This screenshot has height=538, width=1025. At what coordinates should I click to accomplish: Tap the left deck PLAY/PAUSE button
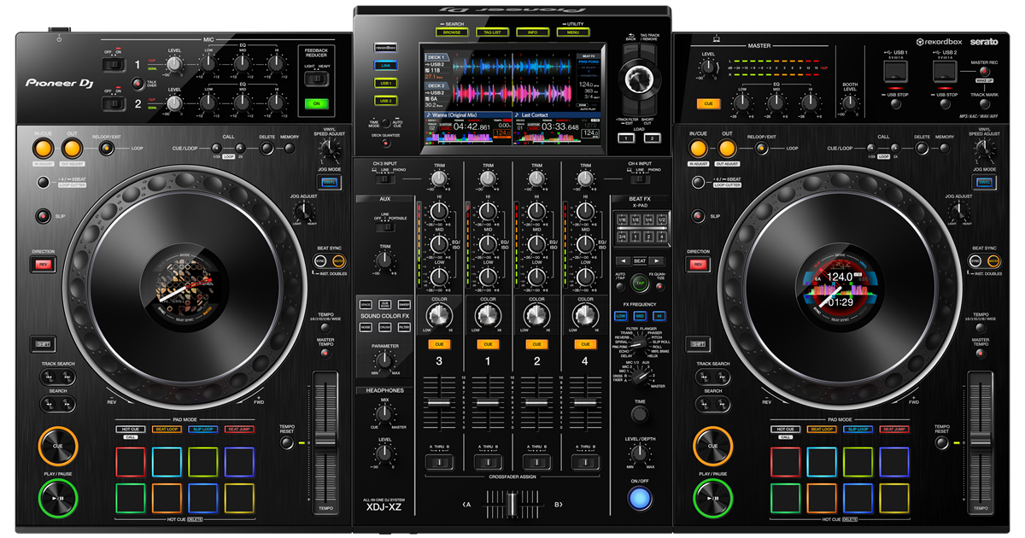(x=57, y=497)
